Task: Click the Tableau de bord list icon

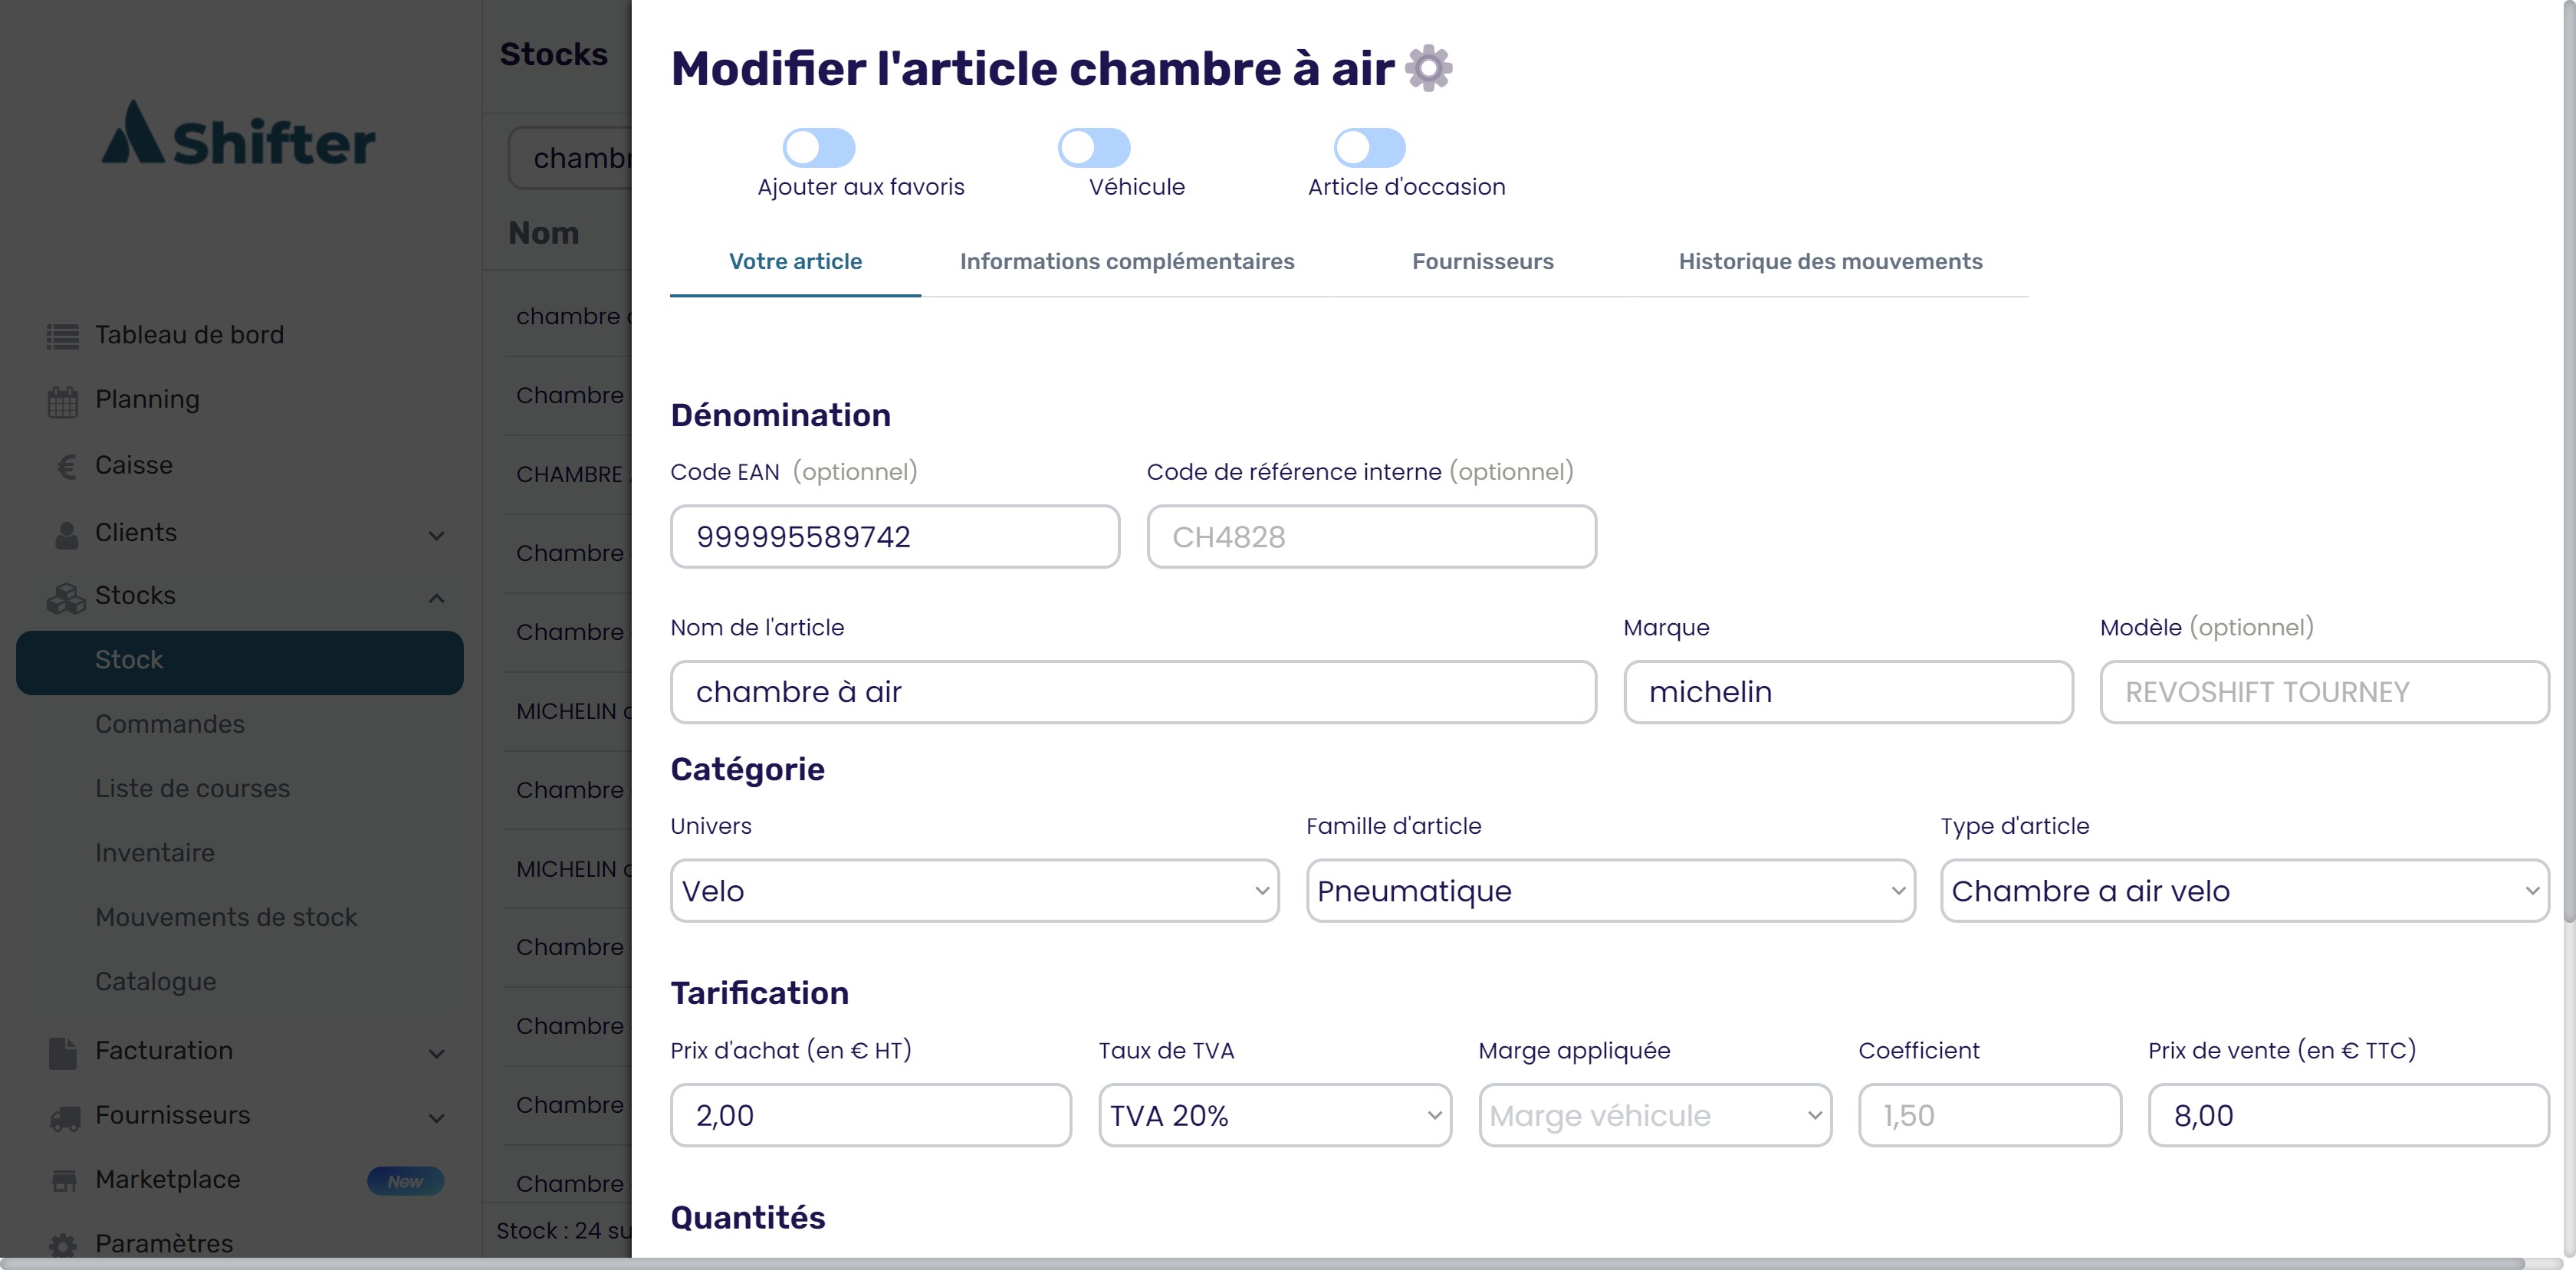Action: [63, 336]
